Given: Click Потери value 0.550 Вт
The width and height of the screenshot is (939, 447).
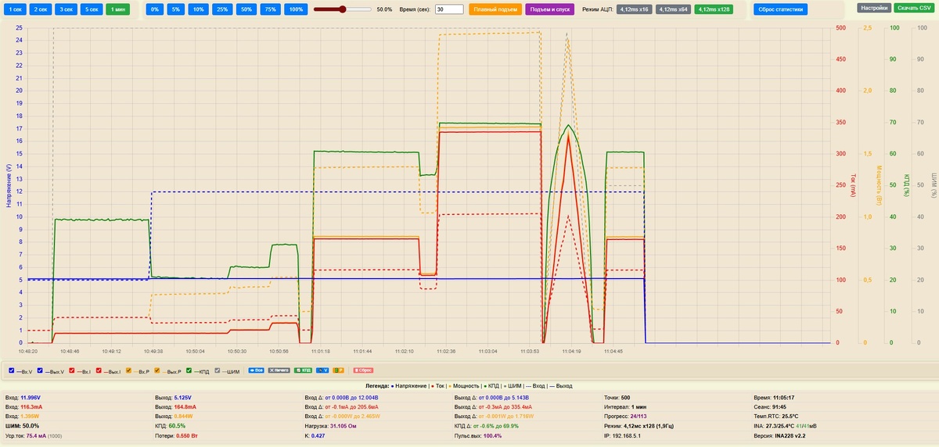Looking at the screenshot, I should point(189,435).
